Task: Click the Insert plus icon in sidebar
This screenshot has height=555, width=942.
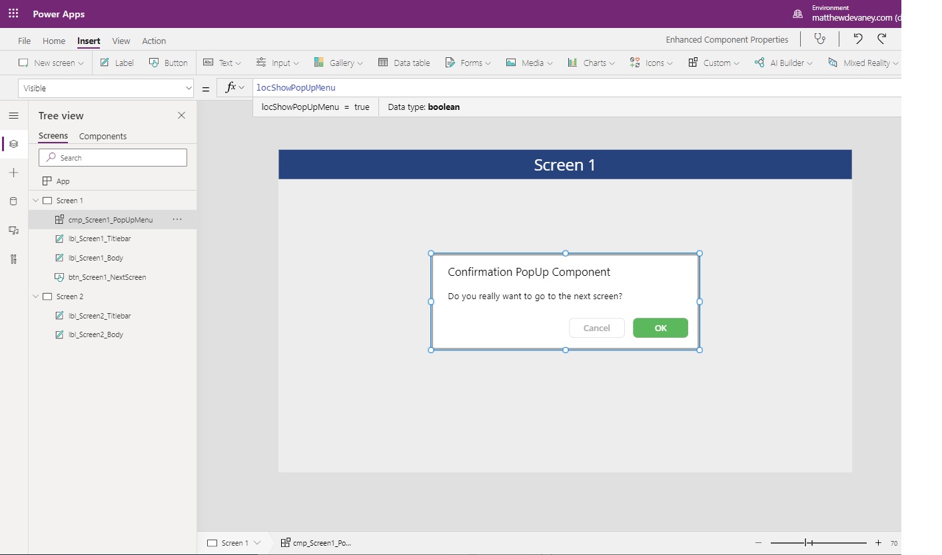Action: click(x=13, y=173)
